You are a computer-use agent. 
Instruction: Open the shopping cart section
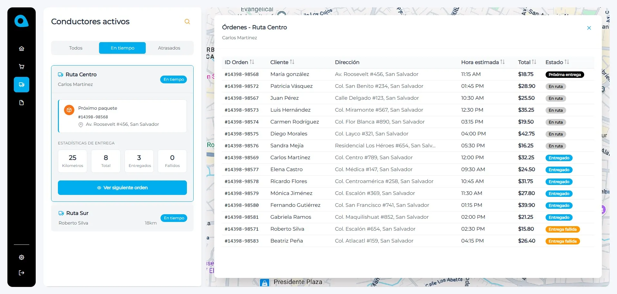[22, 67]
